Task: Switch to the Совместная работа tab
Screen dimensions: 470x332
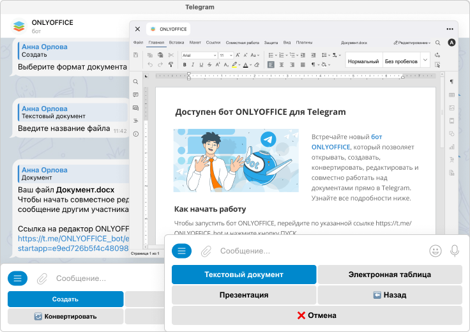Action: (x=243, y=43)
